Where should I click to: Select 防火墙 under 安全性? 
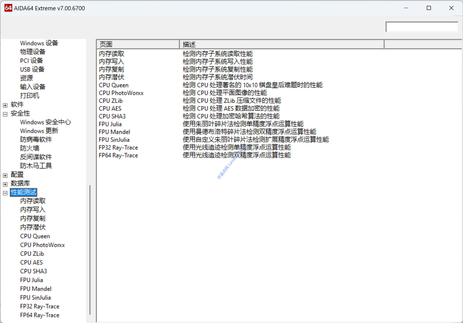pos(30,148)
